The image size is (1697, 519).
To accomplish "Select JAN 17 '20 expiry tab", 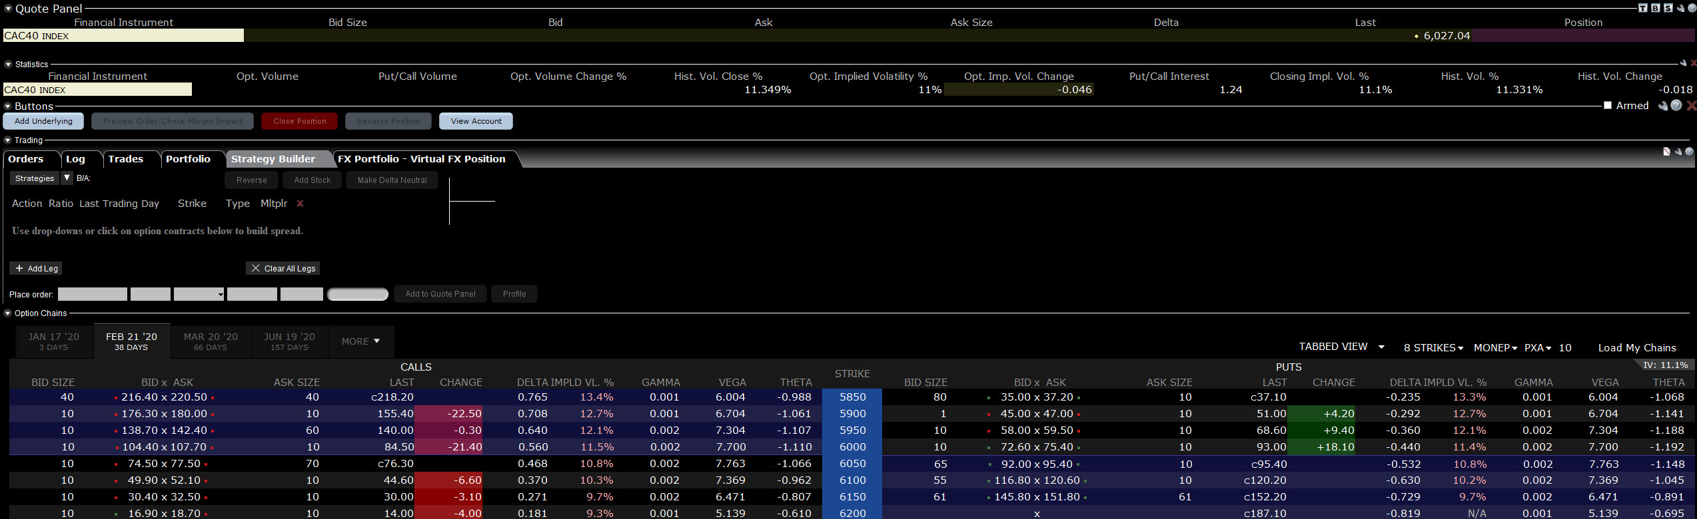I will pyautogui.click(x=54, y=341).
